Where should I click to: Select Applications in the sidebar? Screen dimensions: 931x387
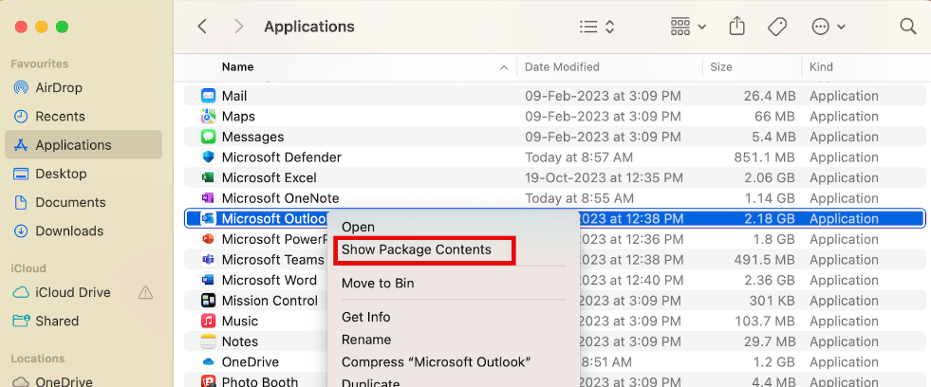point(84,145)
